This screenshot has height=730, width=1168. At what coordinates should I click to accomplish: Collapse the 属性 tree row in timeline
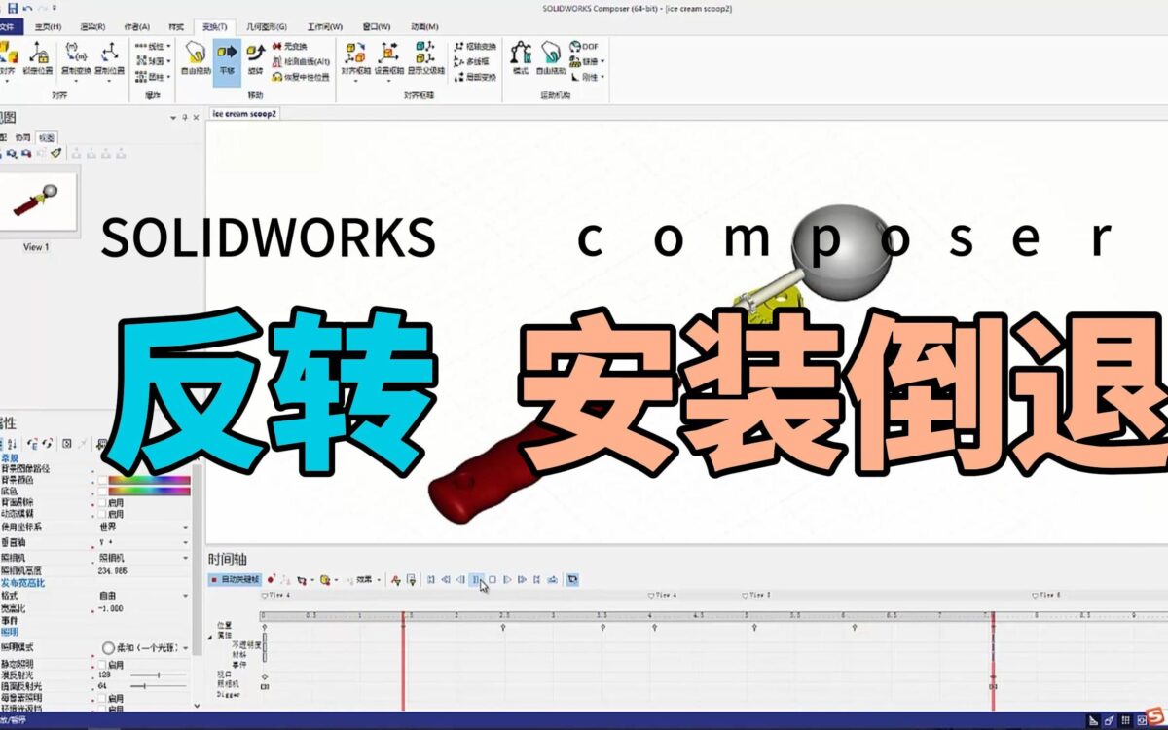[x=212, y=636]
